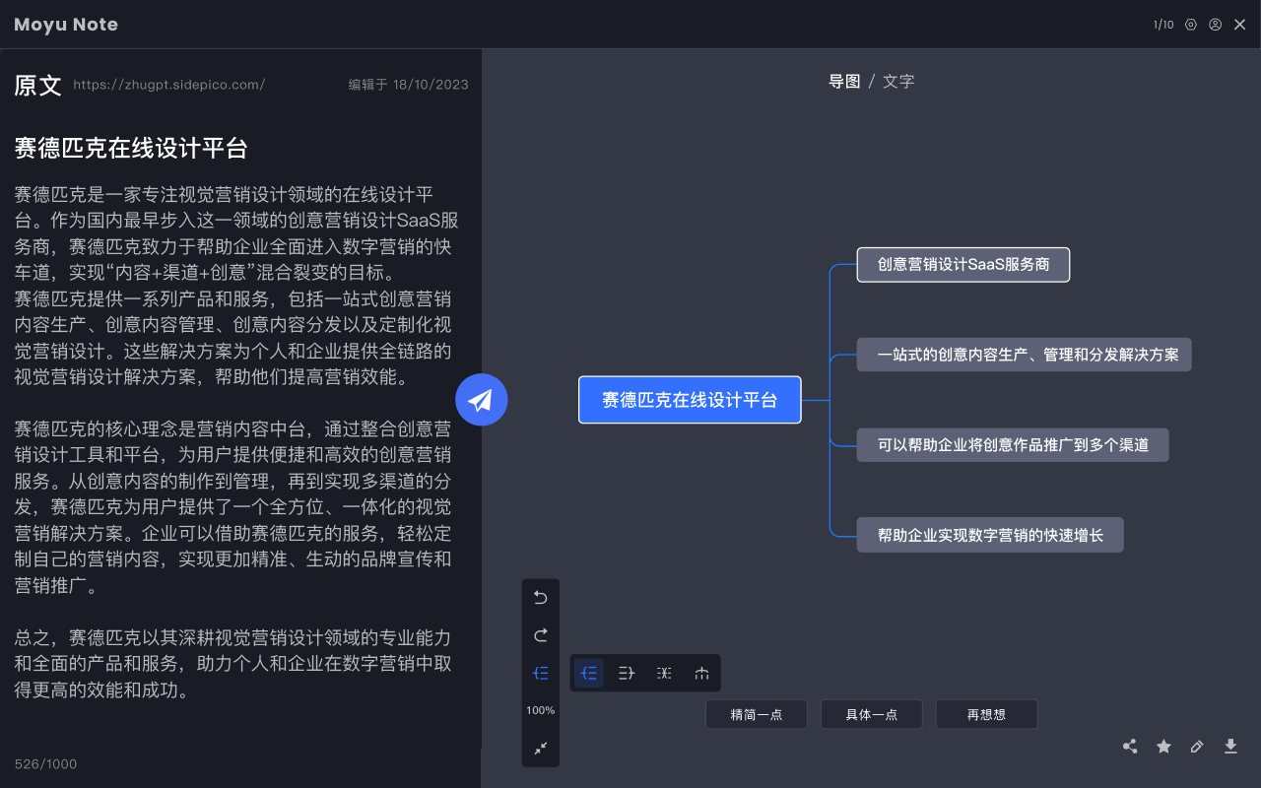Toggle the leftward layout icon in side toolbar
This screenshot has height=788, width=1261.
(x=540, y=673)
